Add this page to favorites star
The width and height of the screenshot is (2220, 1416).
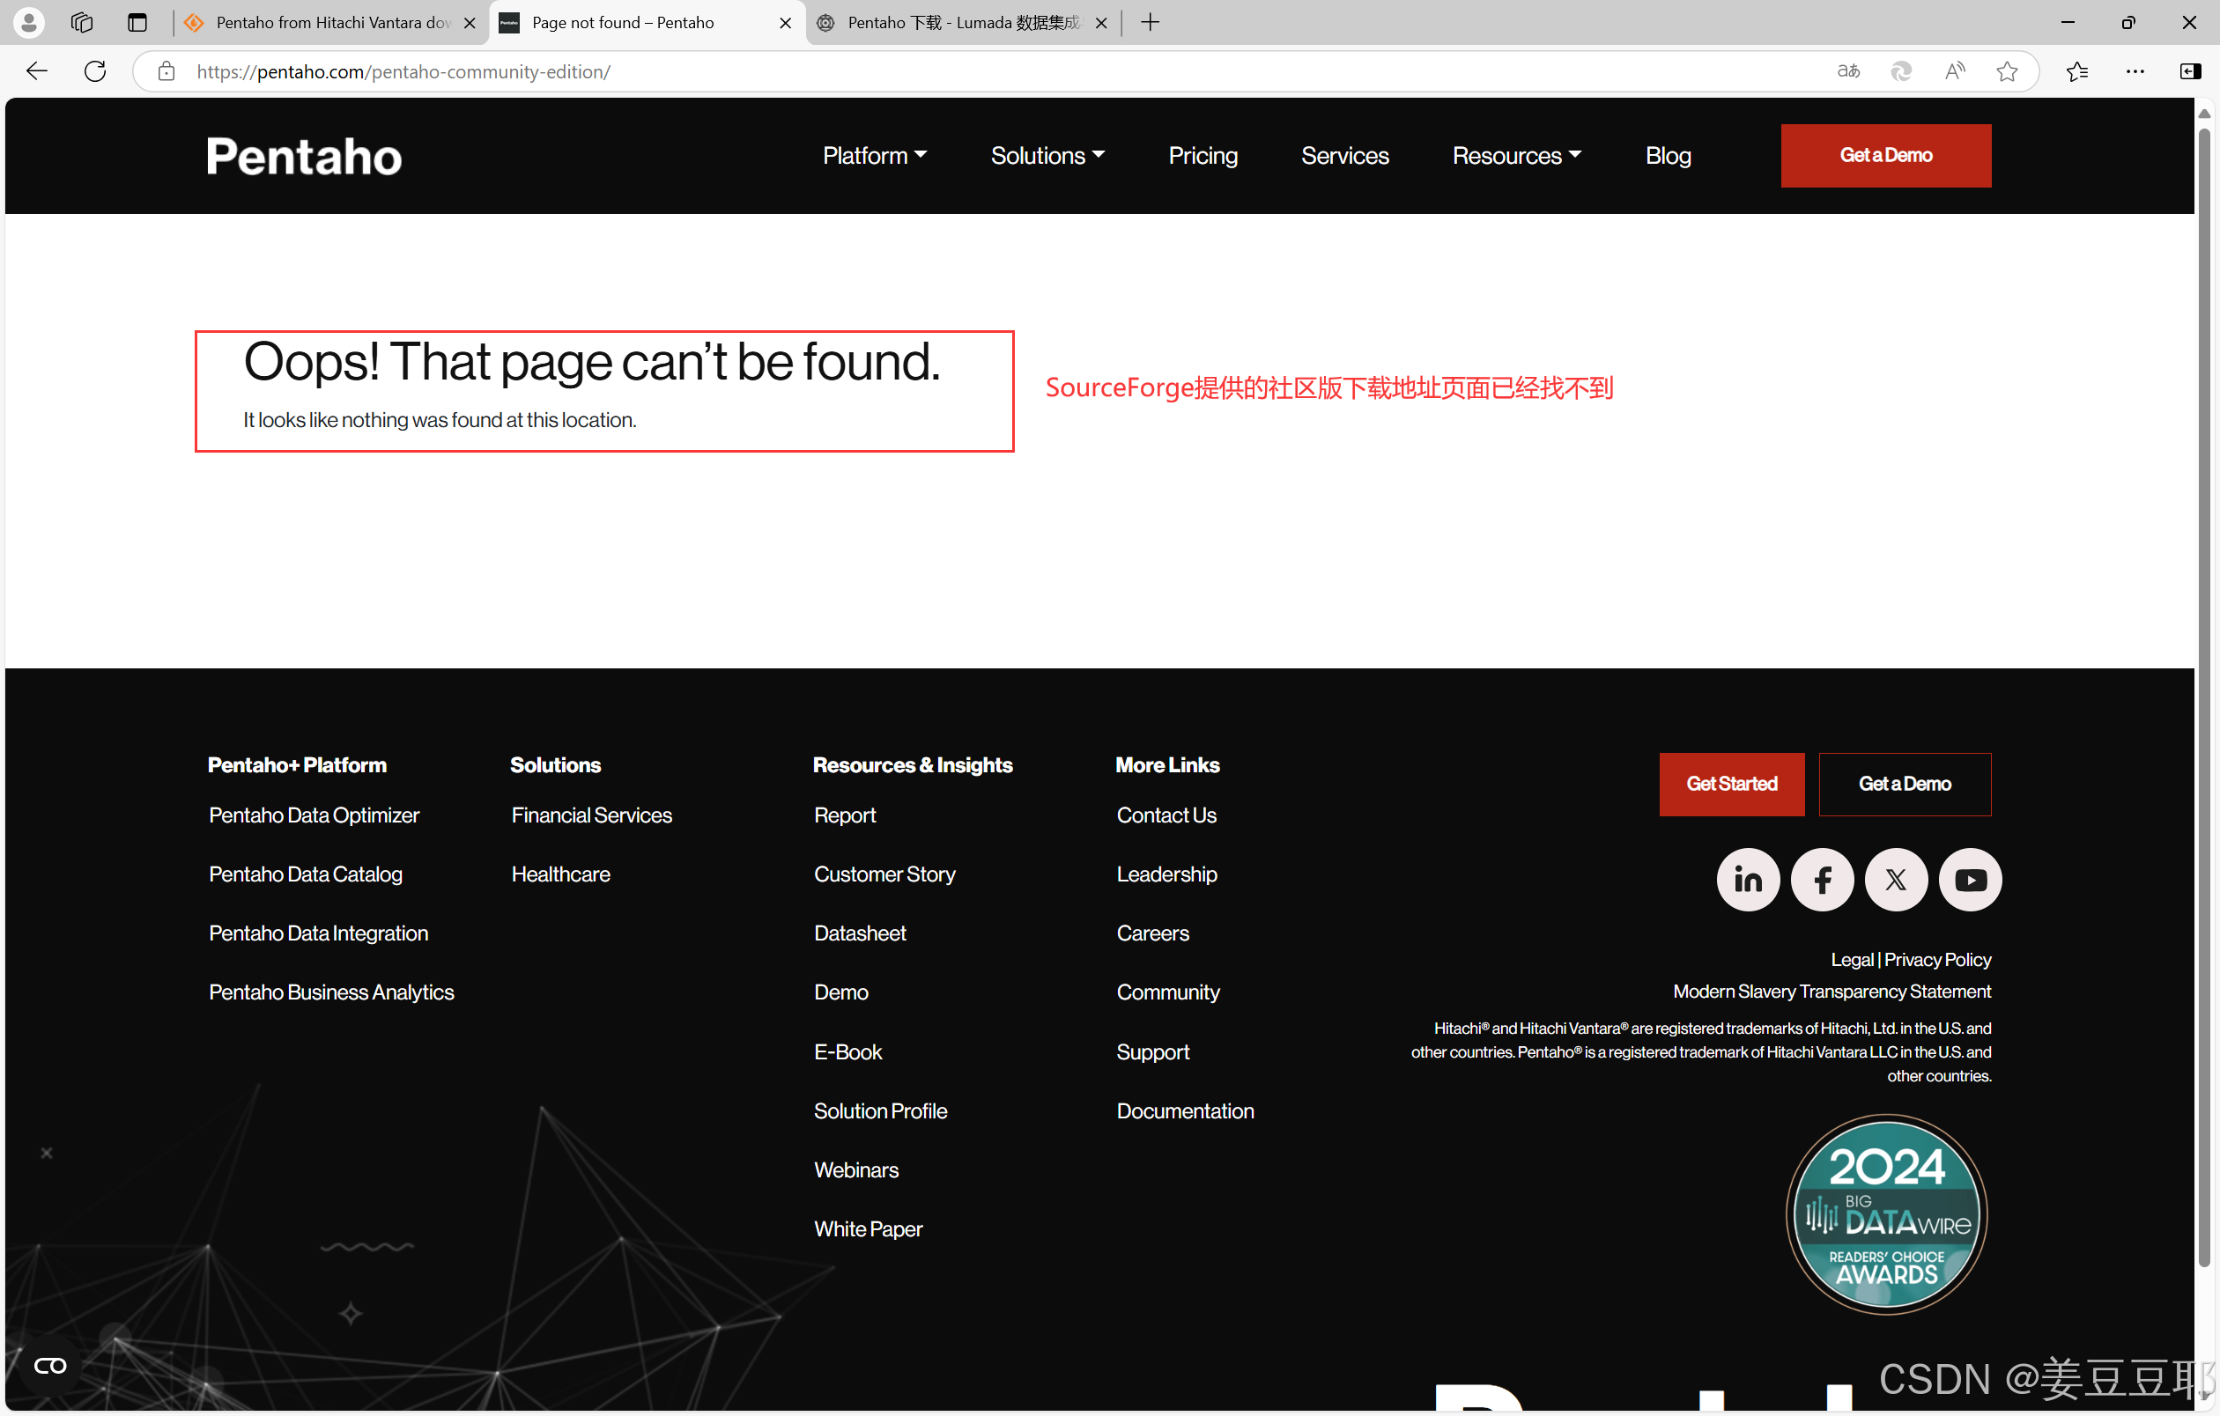[x=2006, y=71]
